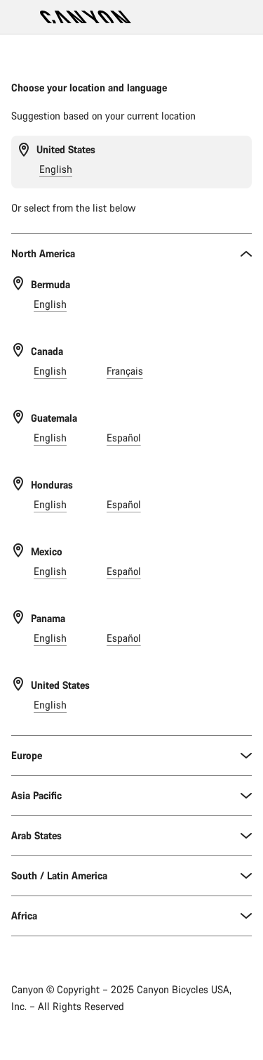The height and width of the screenshot is (1060, 263).
Task: Choose English under Bermuda
Action: click(x=50, y=304)
